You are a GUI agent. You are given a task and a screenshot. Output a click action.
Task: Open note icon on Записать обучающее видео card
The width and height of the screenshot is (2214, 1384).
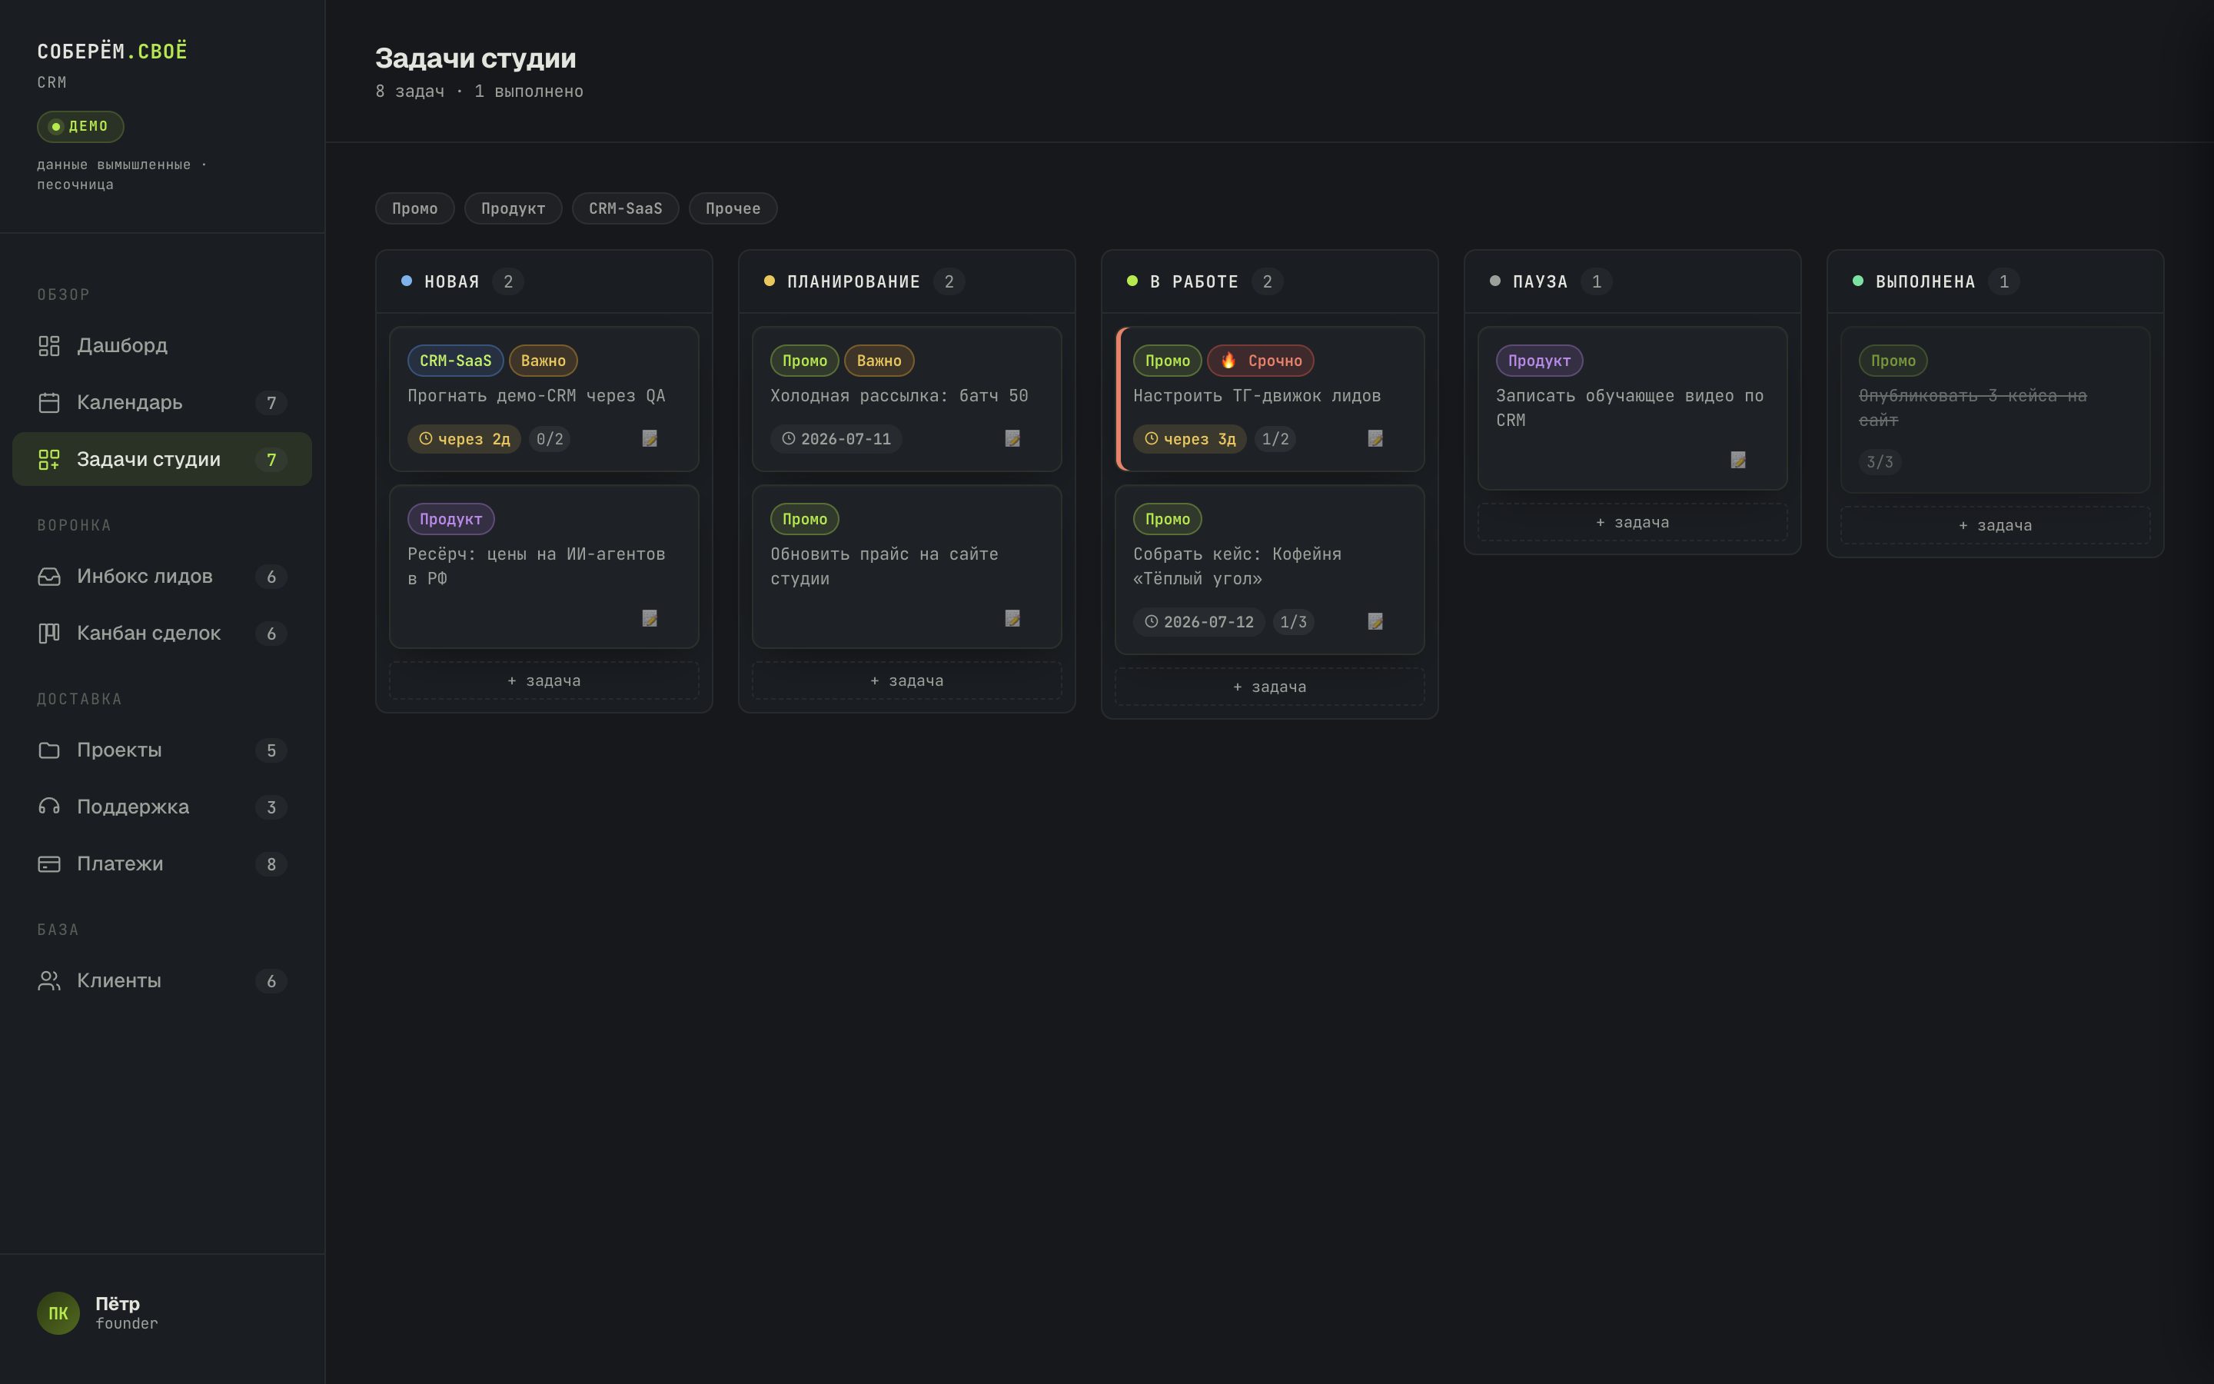pos(1738,460)
